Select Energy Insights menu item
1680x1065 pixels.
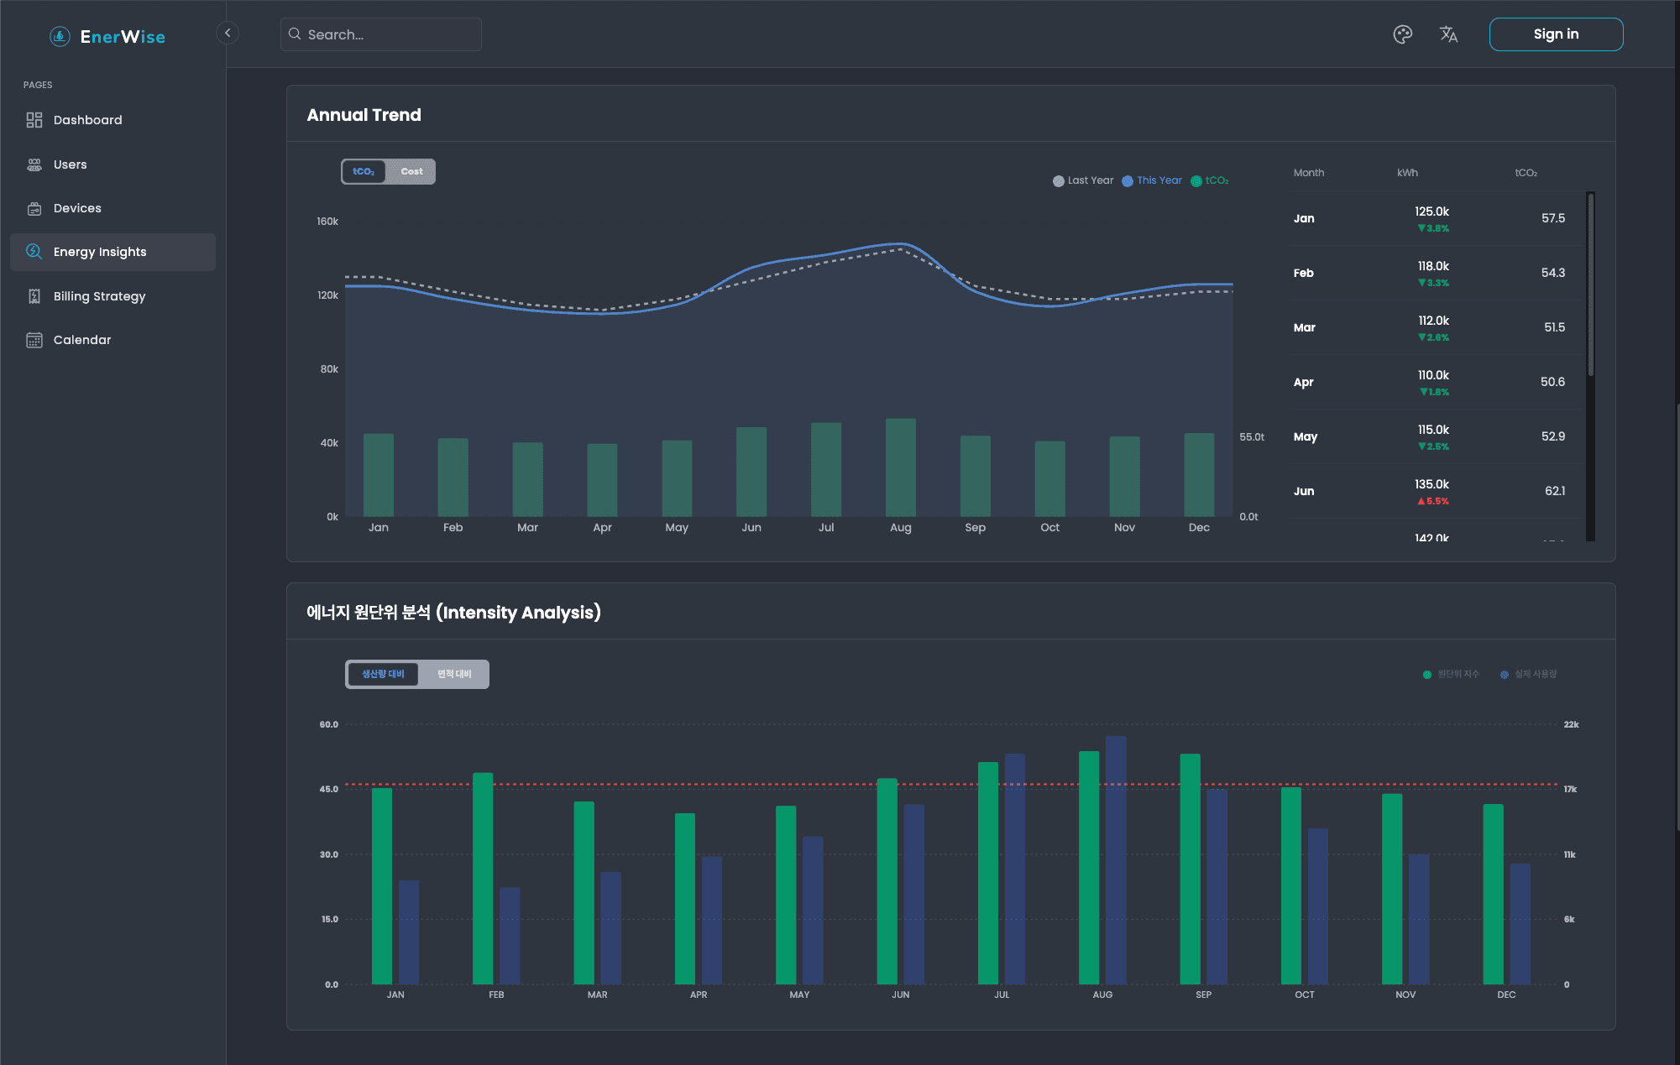pos(100,252)
